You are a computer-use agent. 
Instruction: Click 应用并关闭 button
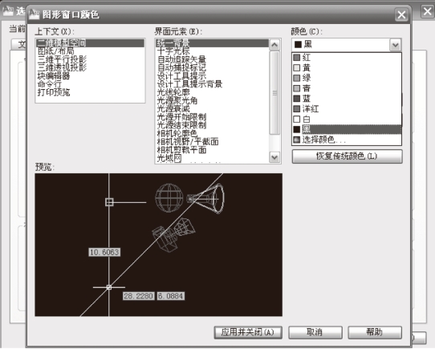pos(248,332)
